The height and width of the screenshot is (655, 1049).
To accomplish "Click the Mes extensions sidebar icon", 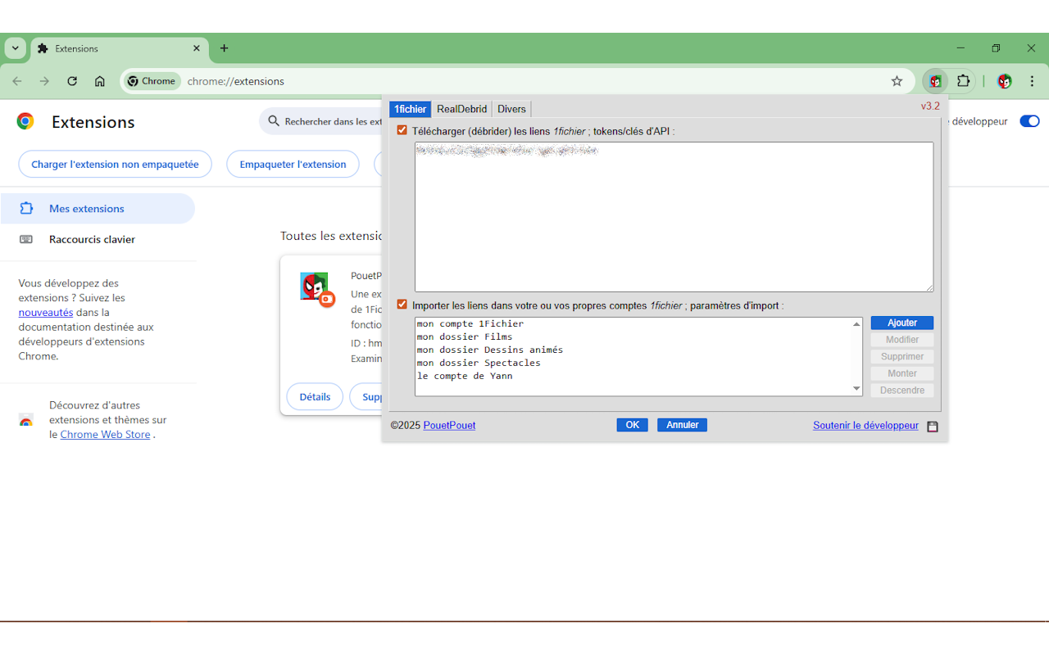I will (26, 209).
